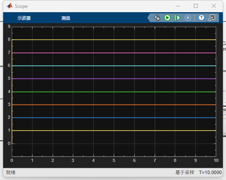226x180 pixels.
Task: Click the 基于采样 status label
Action: pos(185,173)
